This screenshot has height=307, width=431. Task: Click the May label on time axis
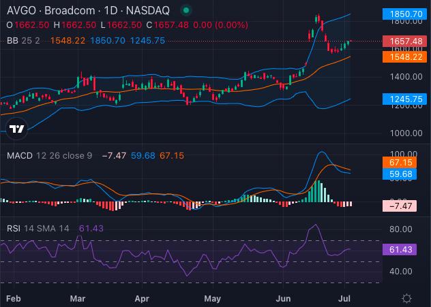[x=212, y=298]
